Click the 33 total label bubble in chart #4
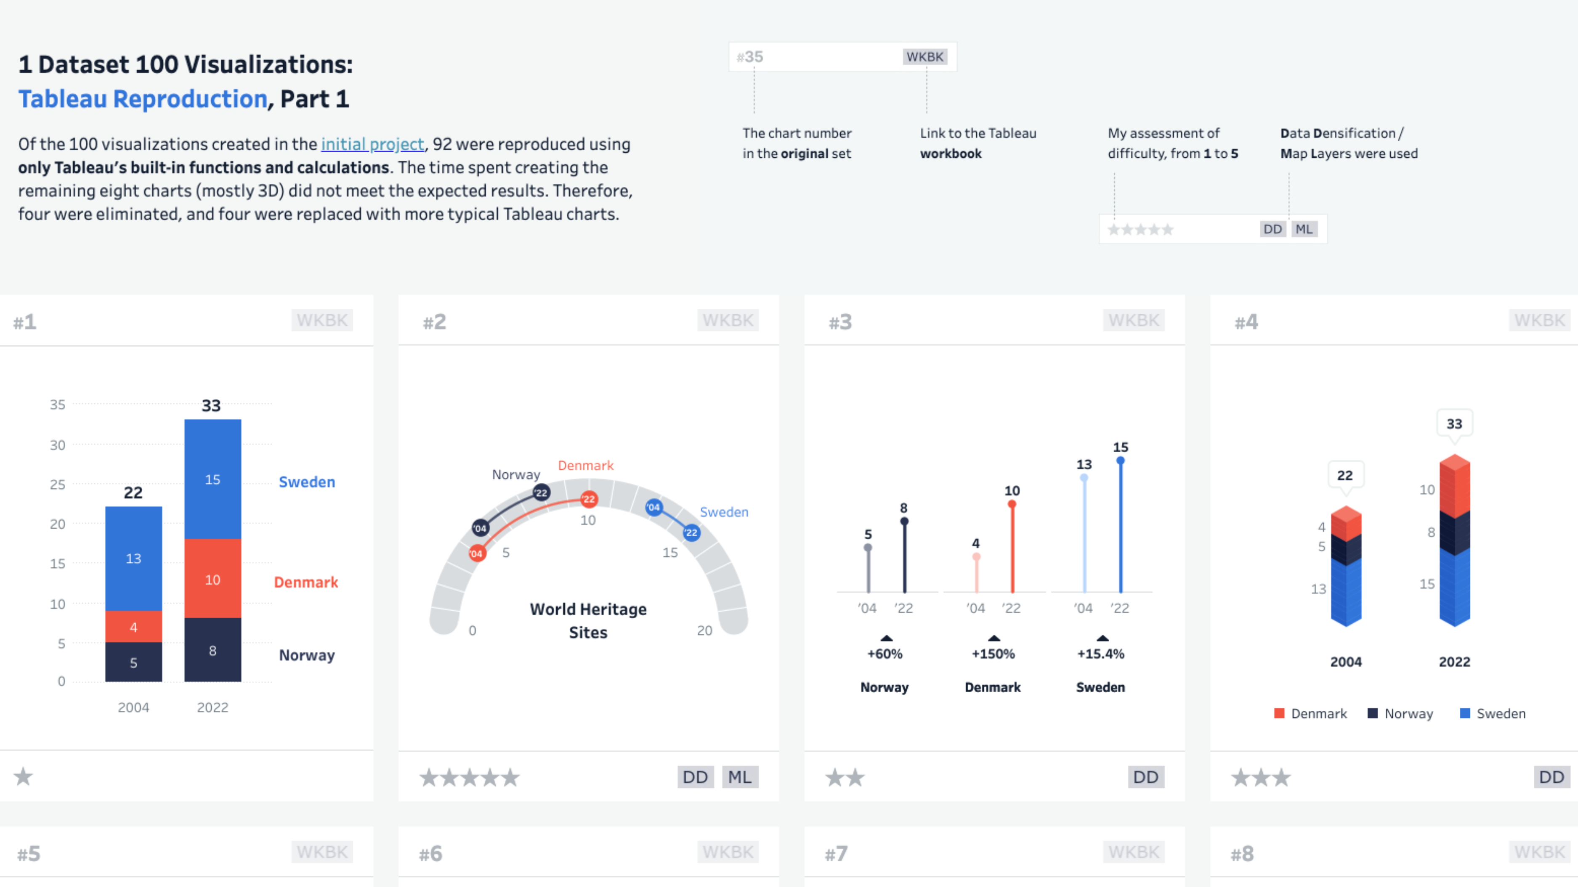This screenshot has width=1578, height=887. (x=1454, y=424)
